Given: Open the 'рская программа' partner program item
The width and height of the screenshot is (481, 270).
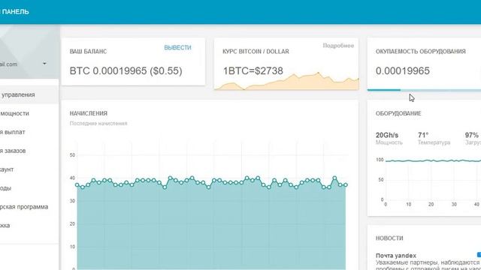Looking at the screenshot, I should click(x=24, y=207).
